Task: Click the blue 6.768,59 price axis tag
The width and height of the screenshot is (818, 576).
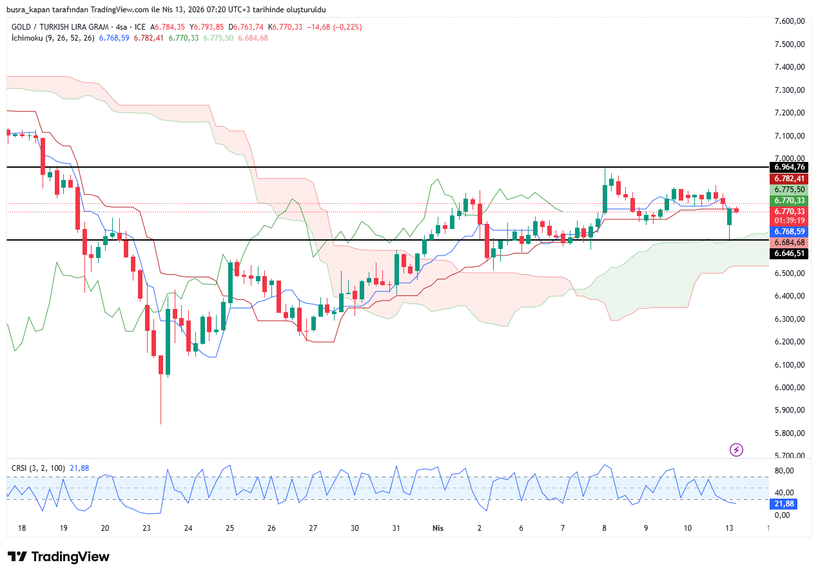Action: click(x=789, y=232)
